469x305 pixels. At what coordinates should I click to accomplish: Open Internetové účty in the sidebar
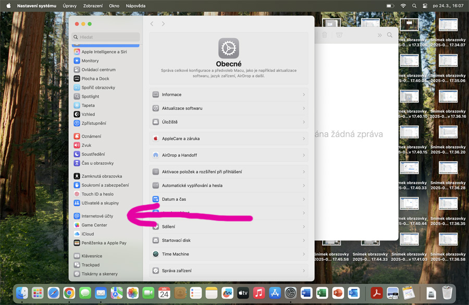[97, 216]
